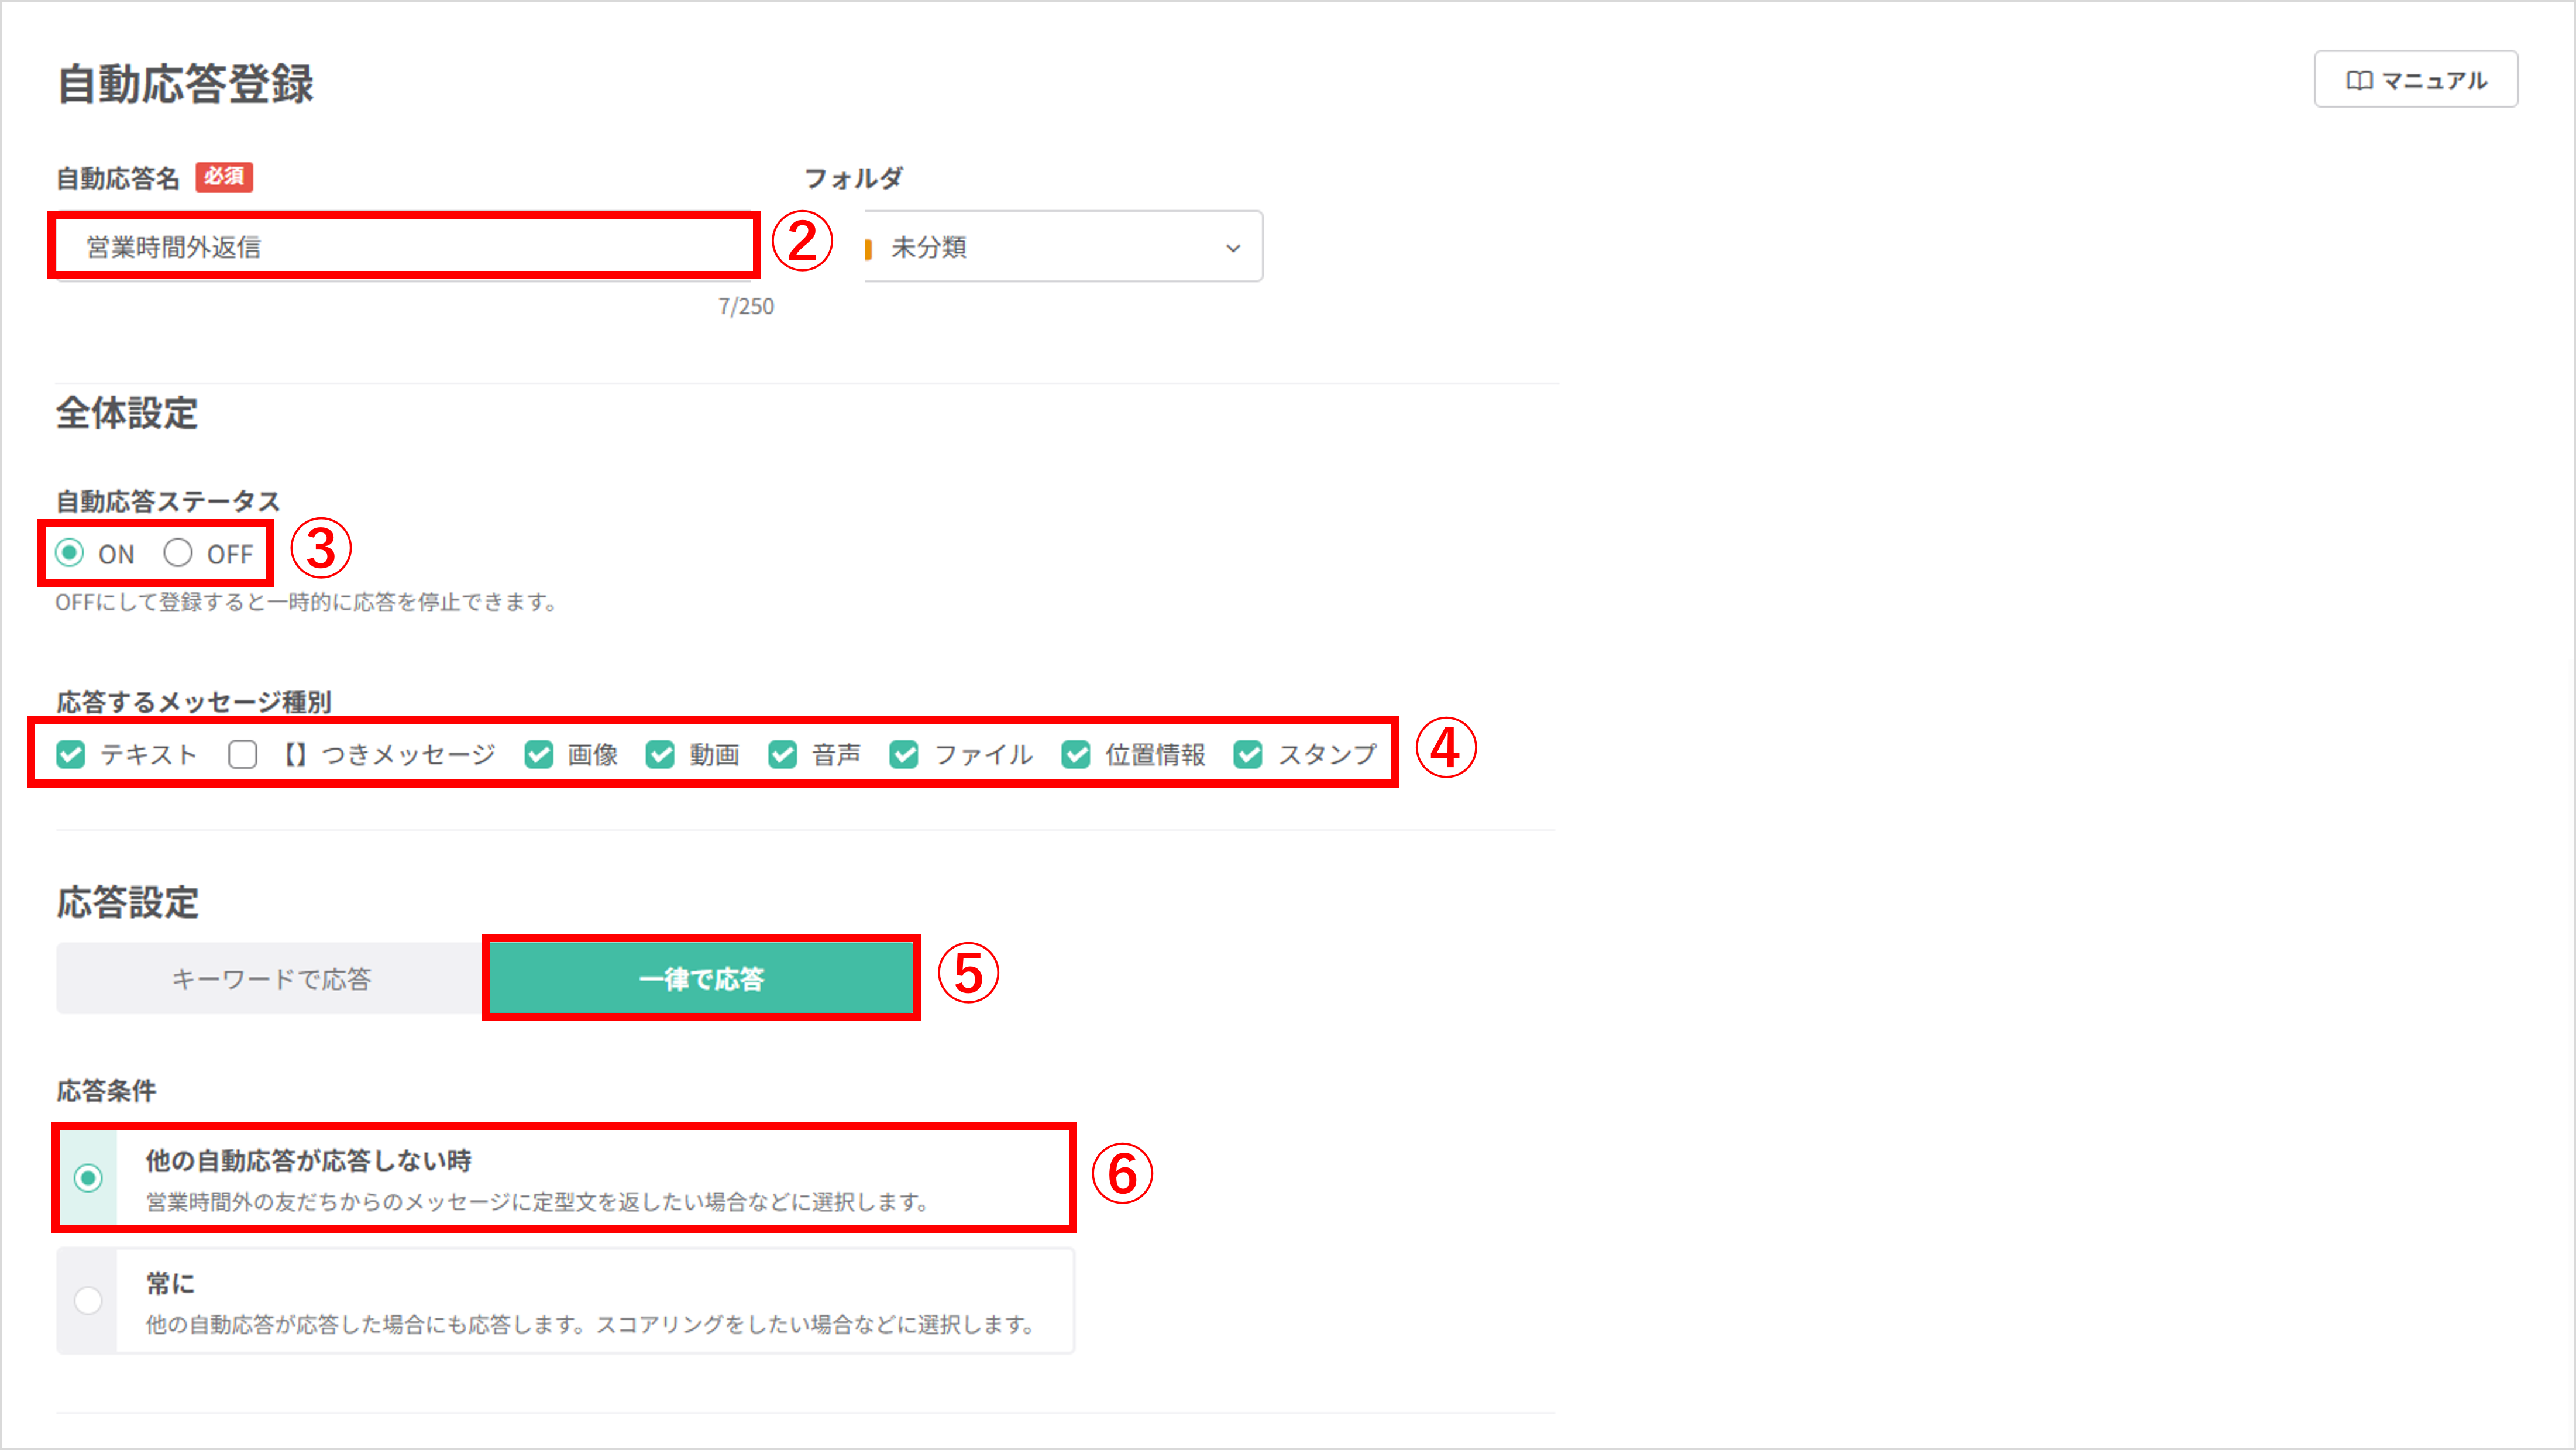Uncheck the 画像 checkbox

(539, 754)
